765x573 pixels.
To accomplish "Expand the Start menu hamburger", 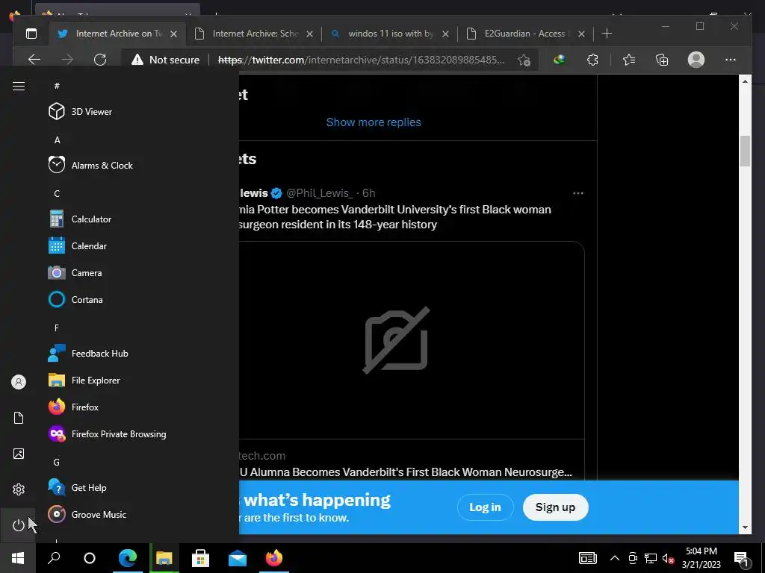I will coord(19,87).
